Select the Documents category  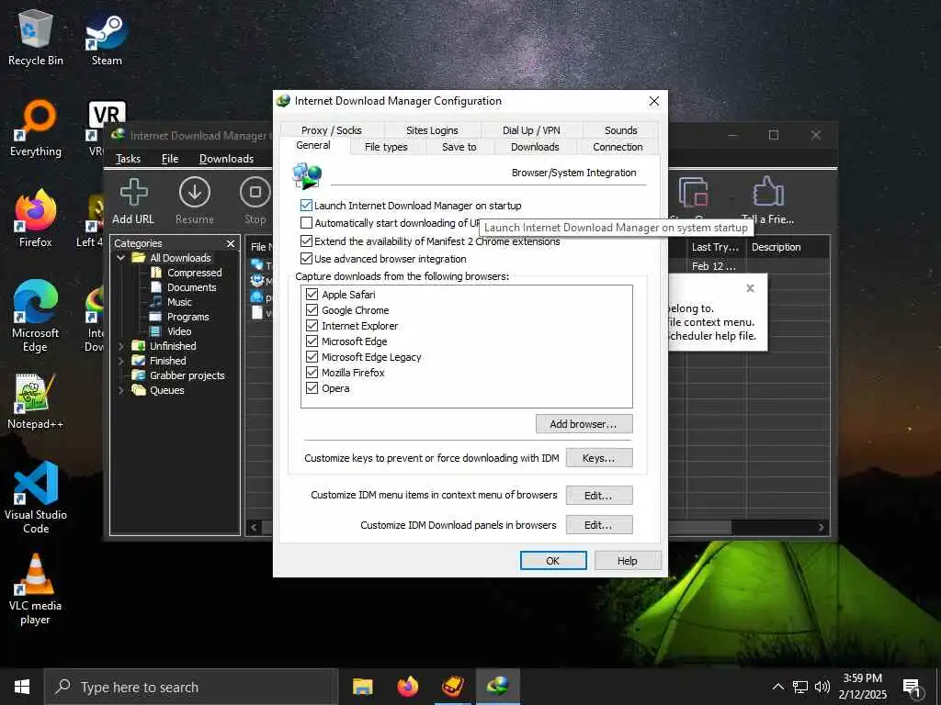coord(184,287)
